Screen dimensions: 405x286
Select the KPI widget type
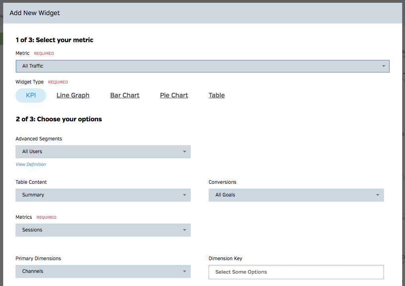[31, 95]
